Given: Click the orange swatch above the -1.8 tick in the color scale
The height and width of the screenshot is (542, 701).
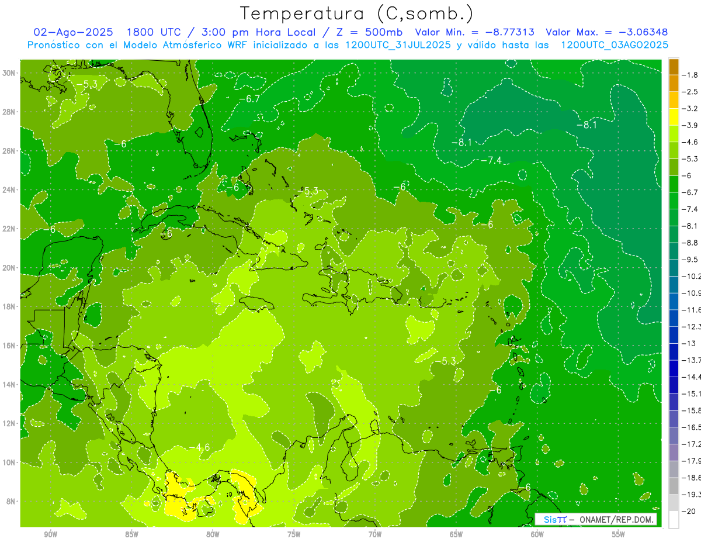Looking at the screenshot, I should pyautogui.click(x=674, y=67).
